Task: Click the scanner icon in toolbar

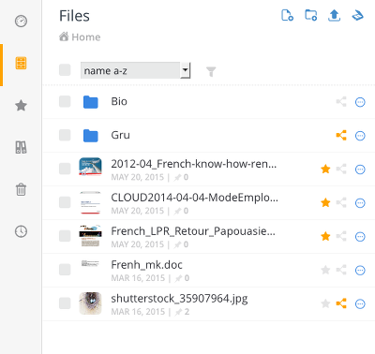Action: click(358, 15)
